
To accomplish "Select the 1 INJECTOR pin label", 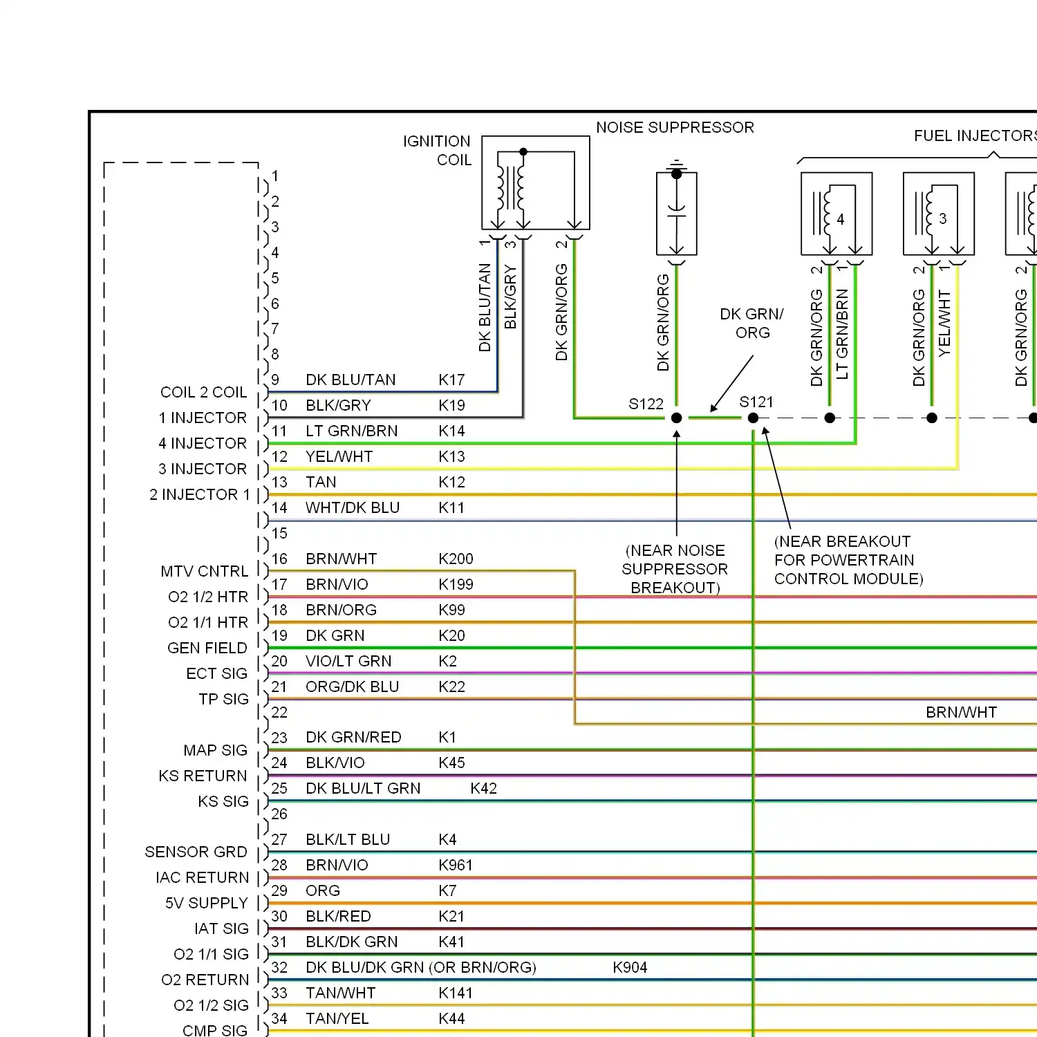I will pyautogui.click(x=203, y=418).
